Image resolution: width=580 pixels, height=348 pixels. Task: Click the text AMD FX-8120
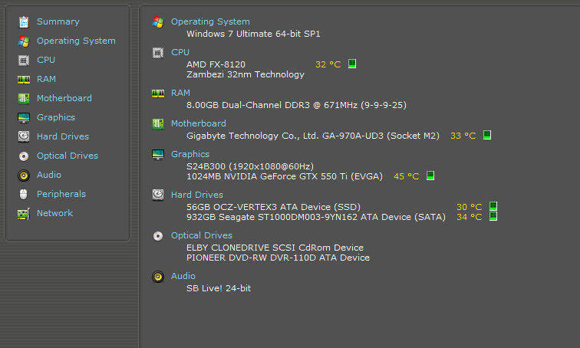pyautogui.click(x=216, y=64)
